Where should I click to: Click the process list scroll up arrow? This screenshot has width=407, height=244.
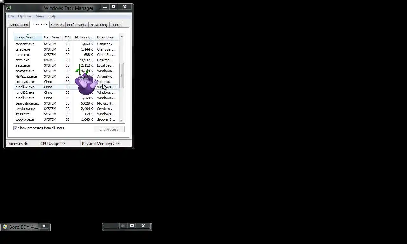pyautogui.click(x=122, y=37)
